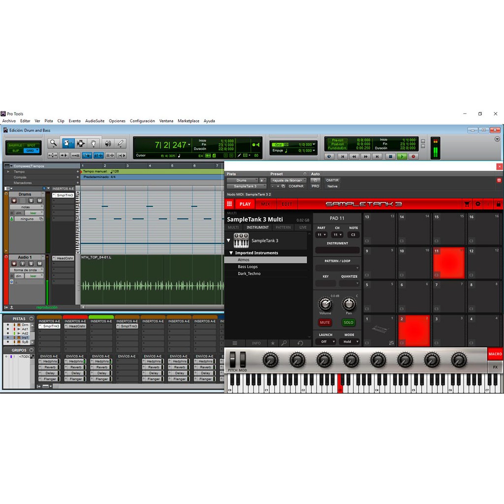The height and width of the screenshot is (504, 504).
Task: Toggle zoom horizontal arrows button
Action: 53,156
